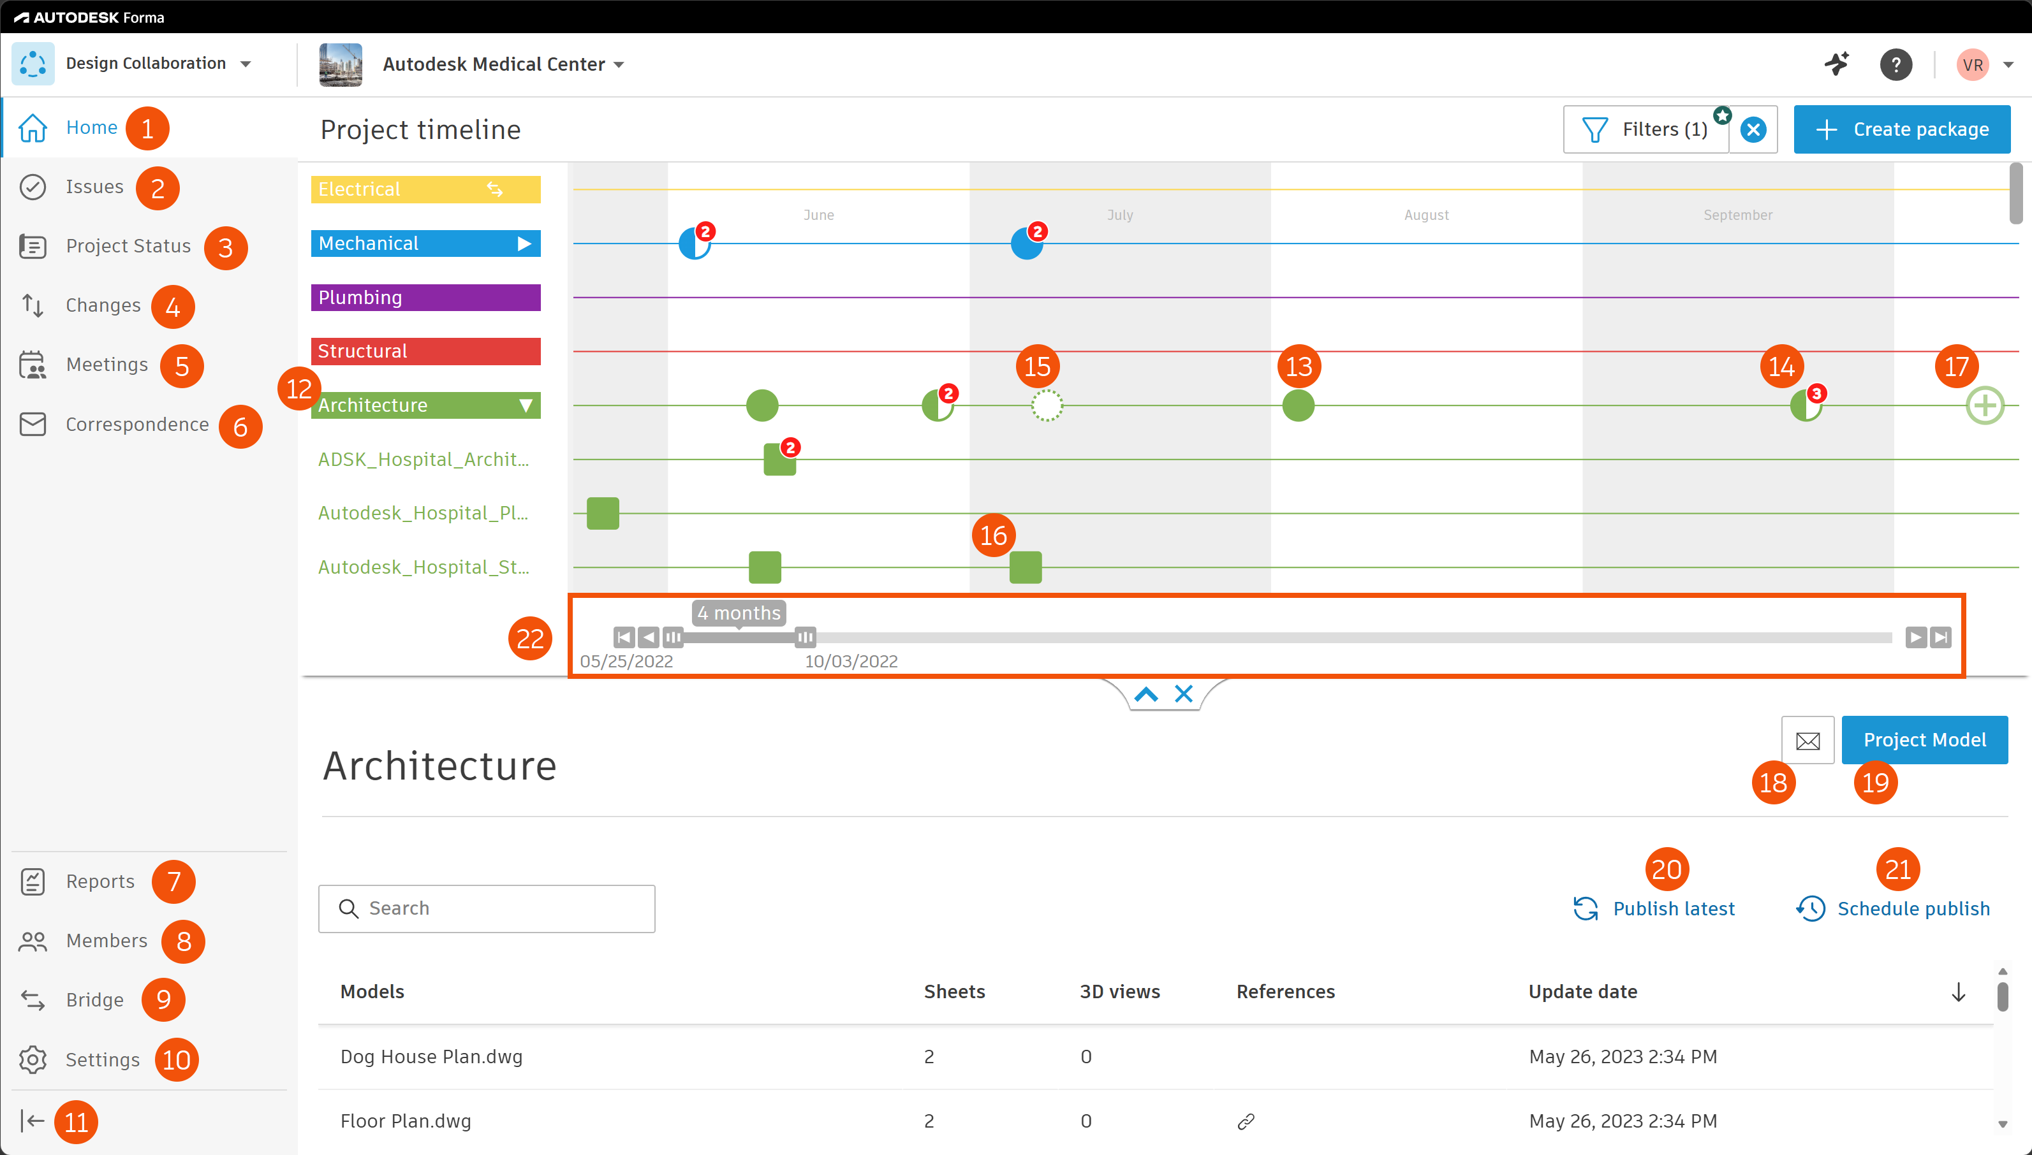Select first Mechanical package in June
Image resolution: width=2032 pixels, height=1155 pixels.
click(x=695, y=243)
